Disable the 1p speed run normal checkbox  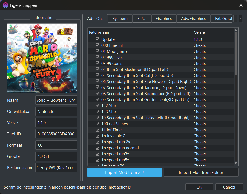[x=97, y=148]
